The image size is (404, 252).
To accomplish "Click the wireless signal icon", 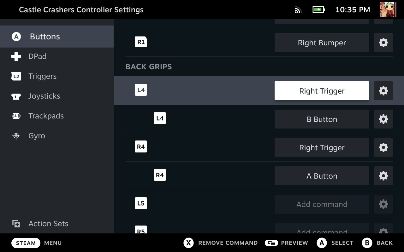I will pos(298,10).
